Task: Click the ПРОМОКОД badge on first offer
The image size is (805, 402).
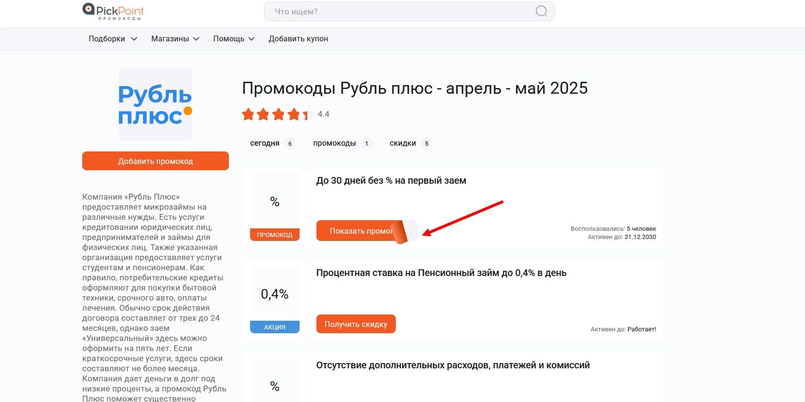Action: click(275, 235)
